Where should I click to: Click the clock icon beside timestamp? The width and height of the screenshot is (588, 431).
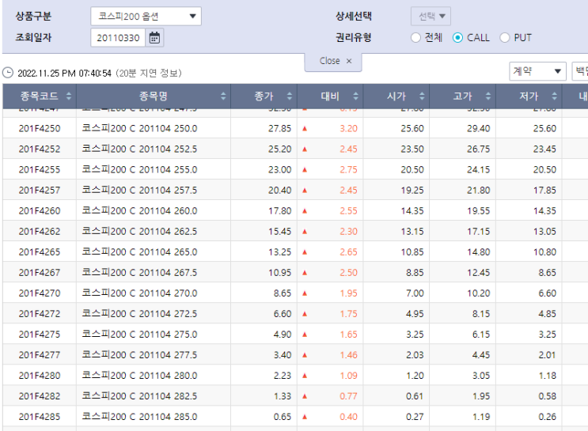[x=8, y=73]
